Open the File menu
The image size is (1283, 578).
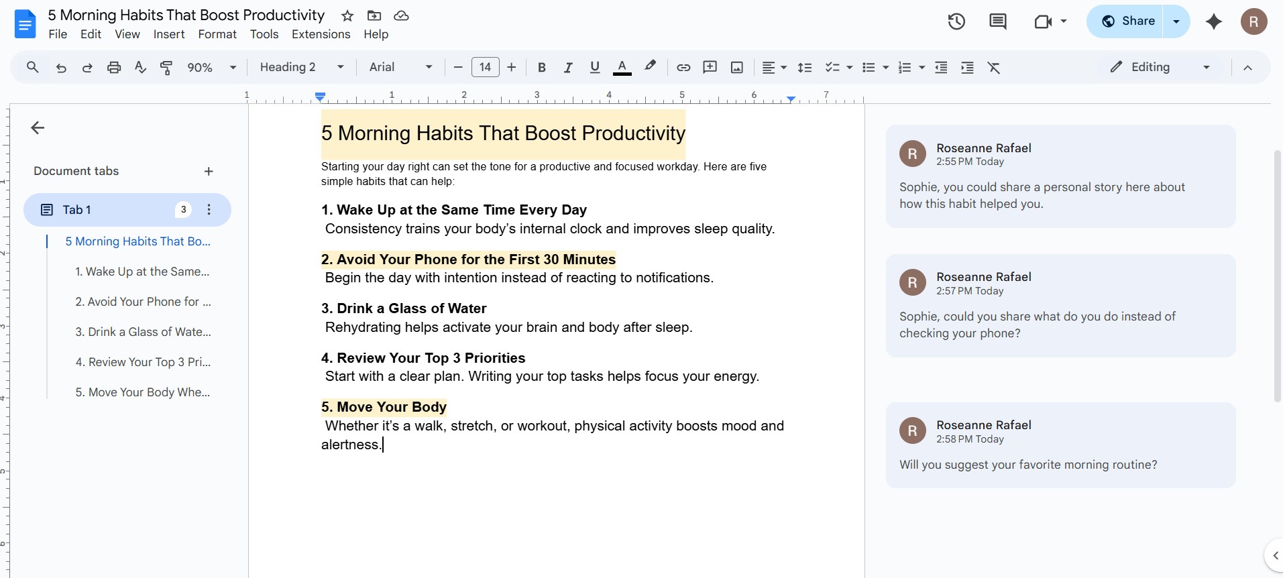pyautogui.click(x=58, y=34)
